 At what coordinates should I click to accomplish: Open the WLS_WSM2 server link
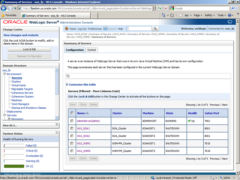[84, 151]
